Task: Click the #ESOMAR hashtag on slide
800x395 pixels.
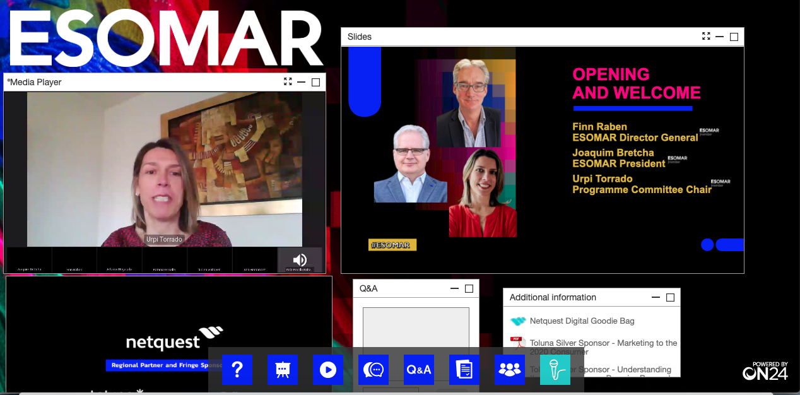Action: 392,245
